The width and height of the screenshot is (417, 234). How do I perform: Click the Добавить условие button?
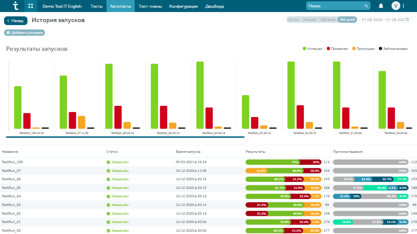click(24, 33)
